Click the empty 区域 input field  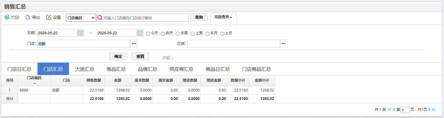[x=233, y=44]
